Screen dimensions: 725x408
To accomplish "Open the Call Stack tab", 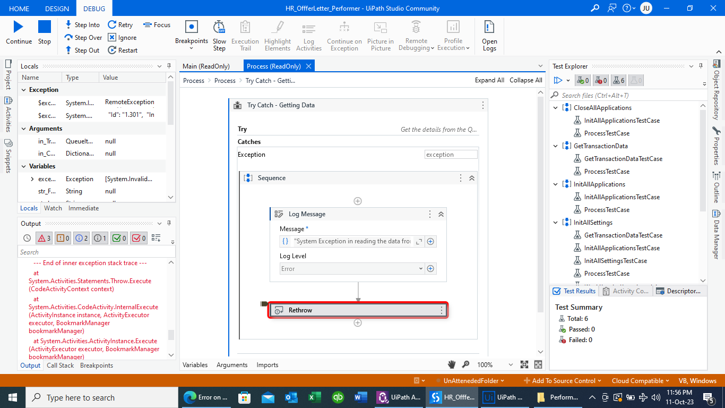I will [x=61, y=365].
